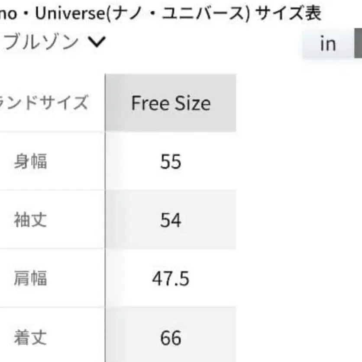Click the 身幅 body width label
This screenshot has height=362, width=362.
pos(30,162)
